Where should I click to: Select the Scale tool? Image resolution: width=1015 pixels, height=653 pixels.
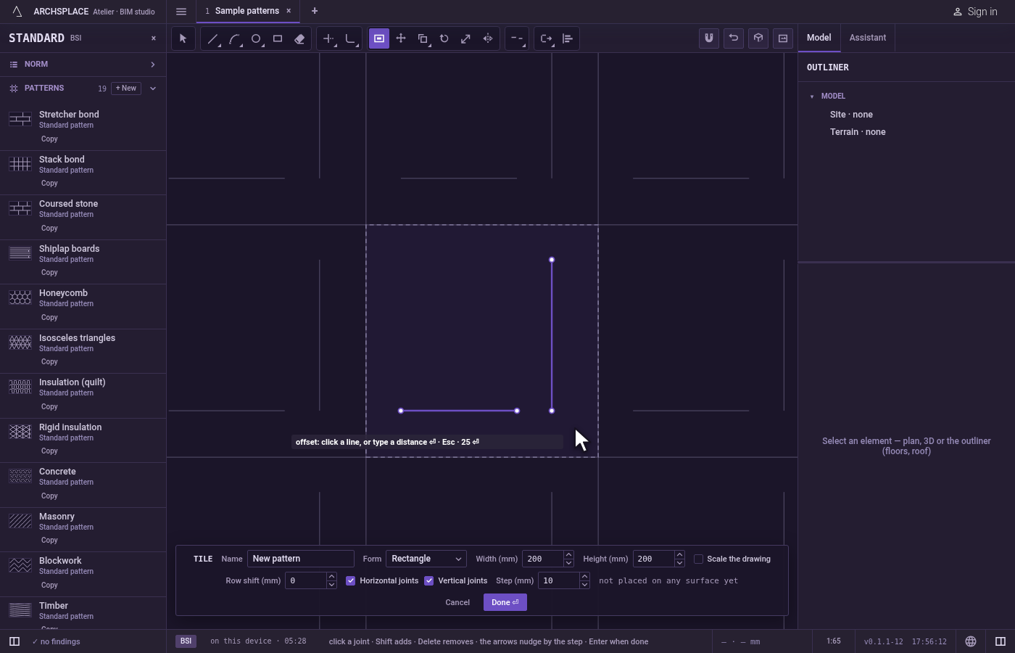point(466,38)
